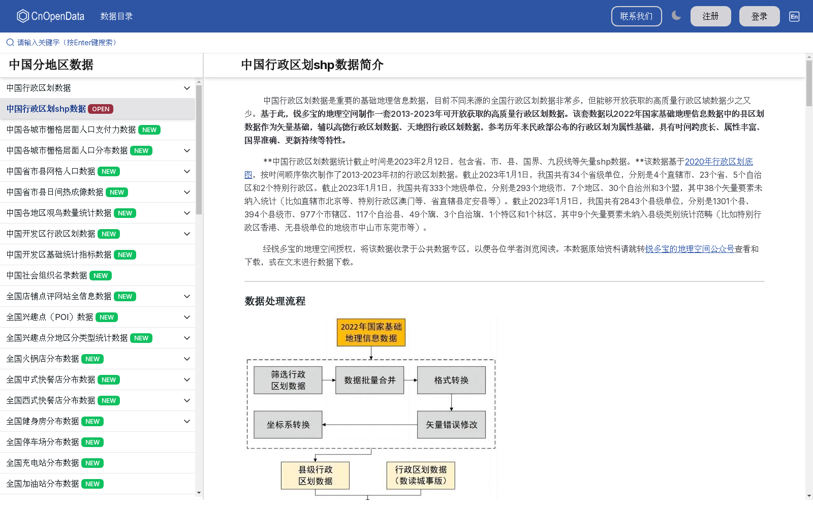Click the 联系我们 button
This screenshot has width=813, height=508.
tap(636, 16)
